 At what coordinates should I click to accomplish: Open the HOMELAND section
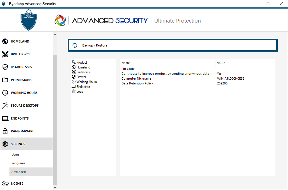pos(27,41)
